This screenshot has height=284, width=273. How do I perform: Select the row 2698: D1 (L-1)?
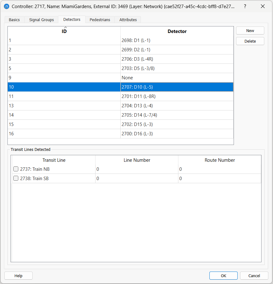tap(136, 40)
